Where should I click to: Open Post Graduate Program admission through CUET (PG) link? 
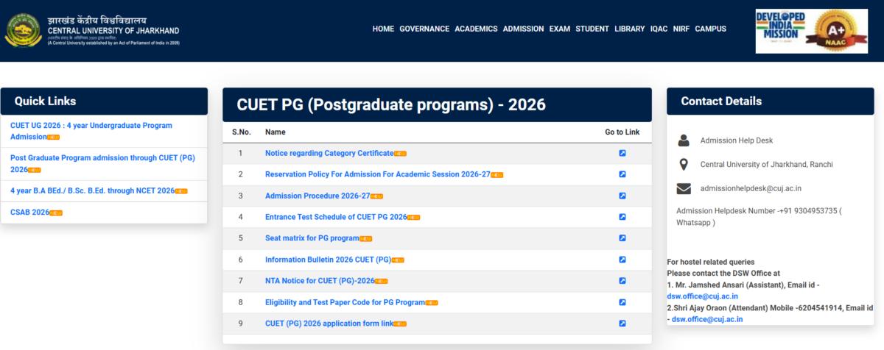click(102, 163)
